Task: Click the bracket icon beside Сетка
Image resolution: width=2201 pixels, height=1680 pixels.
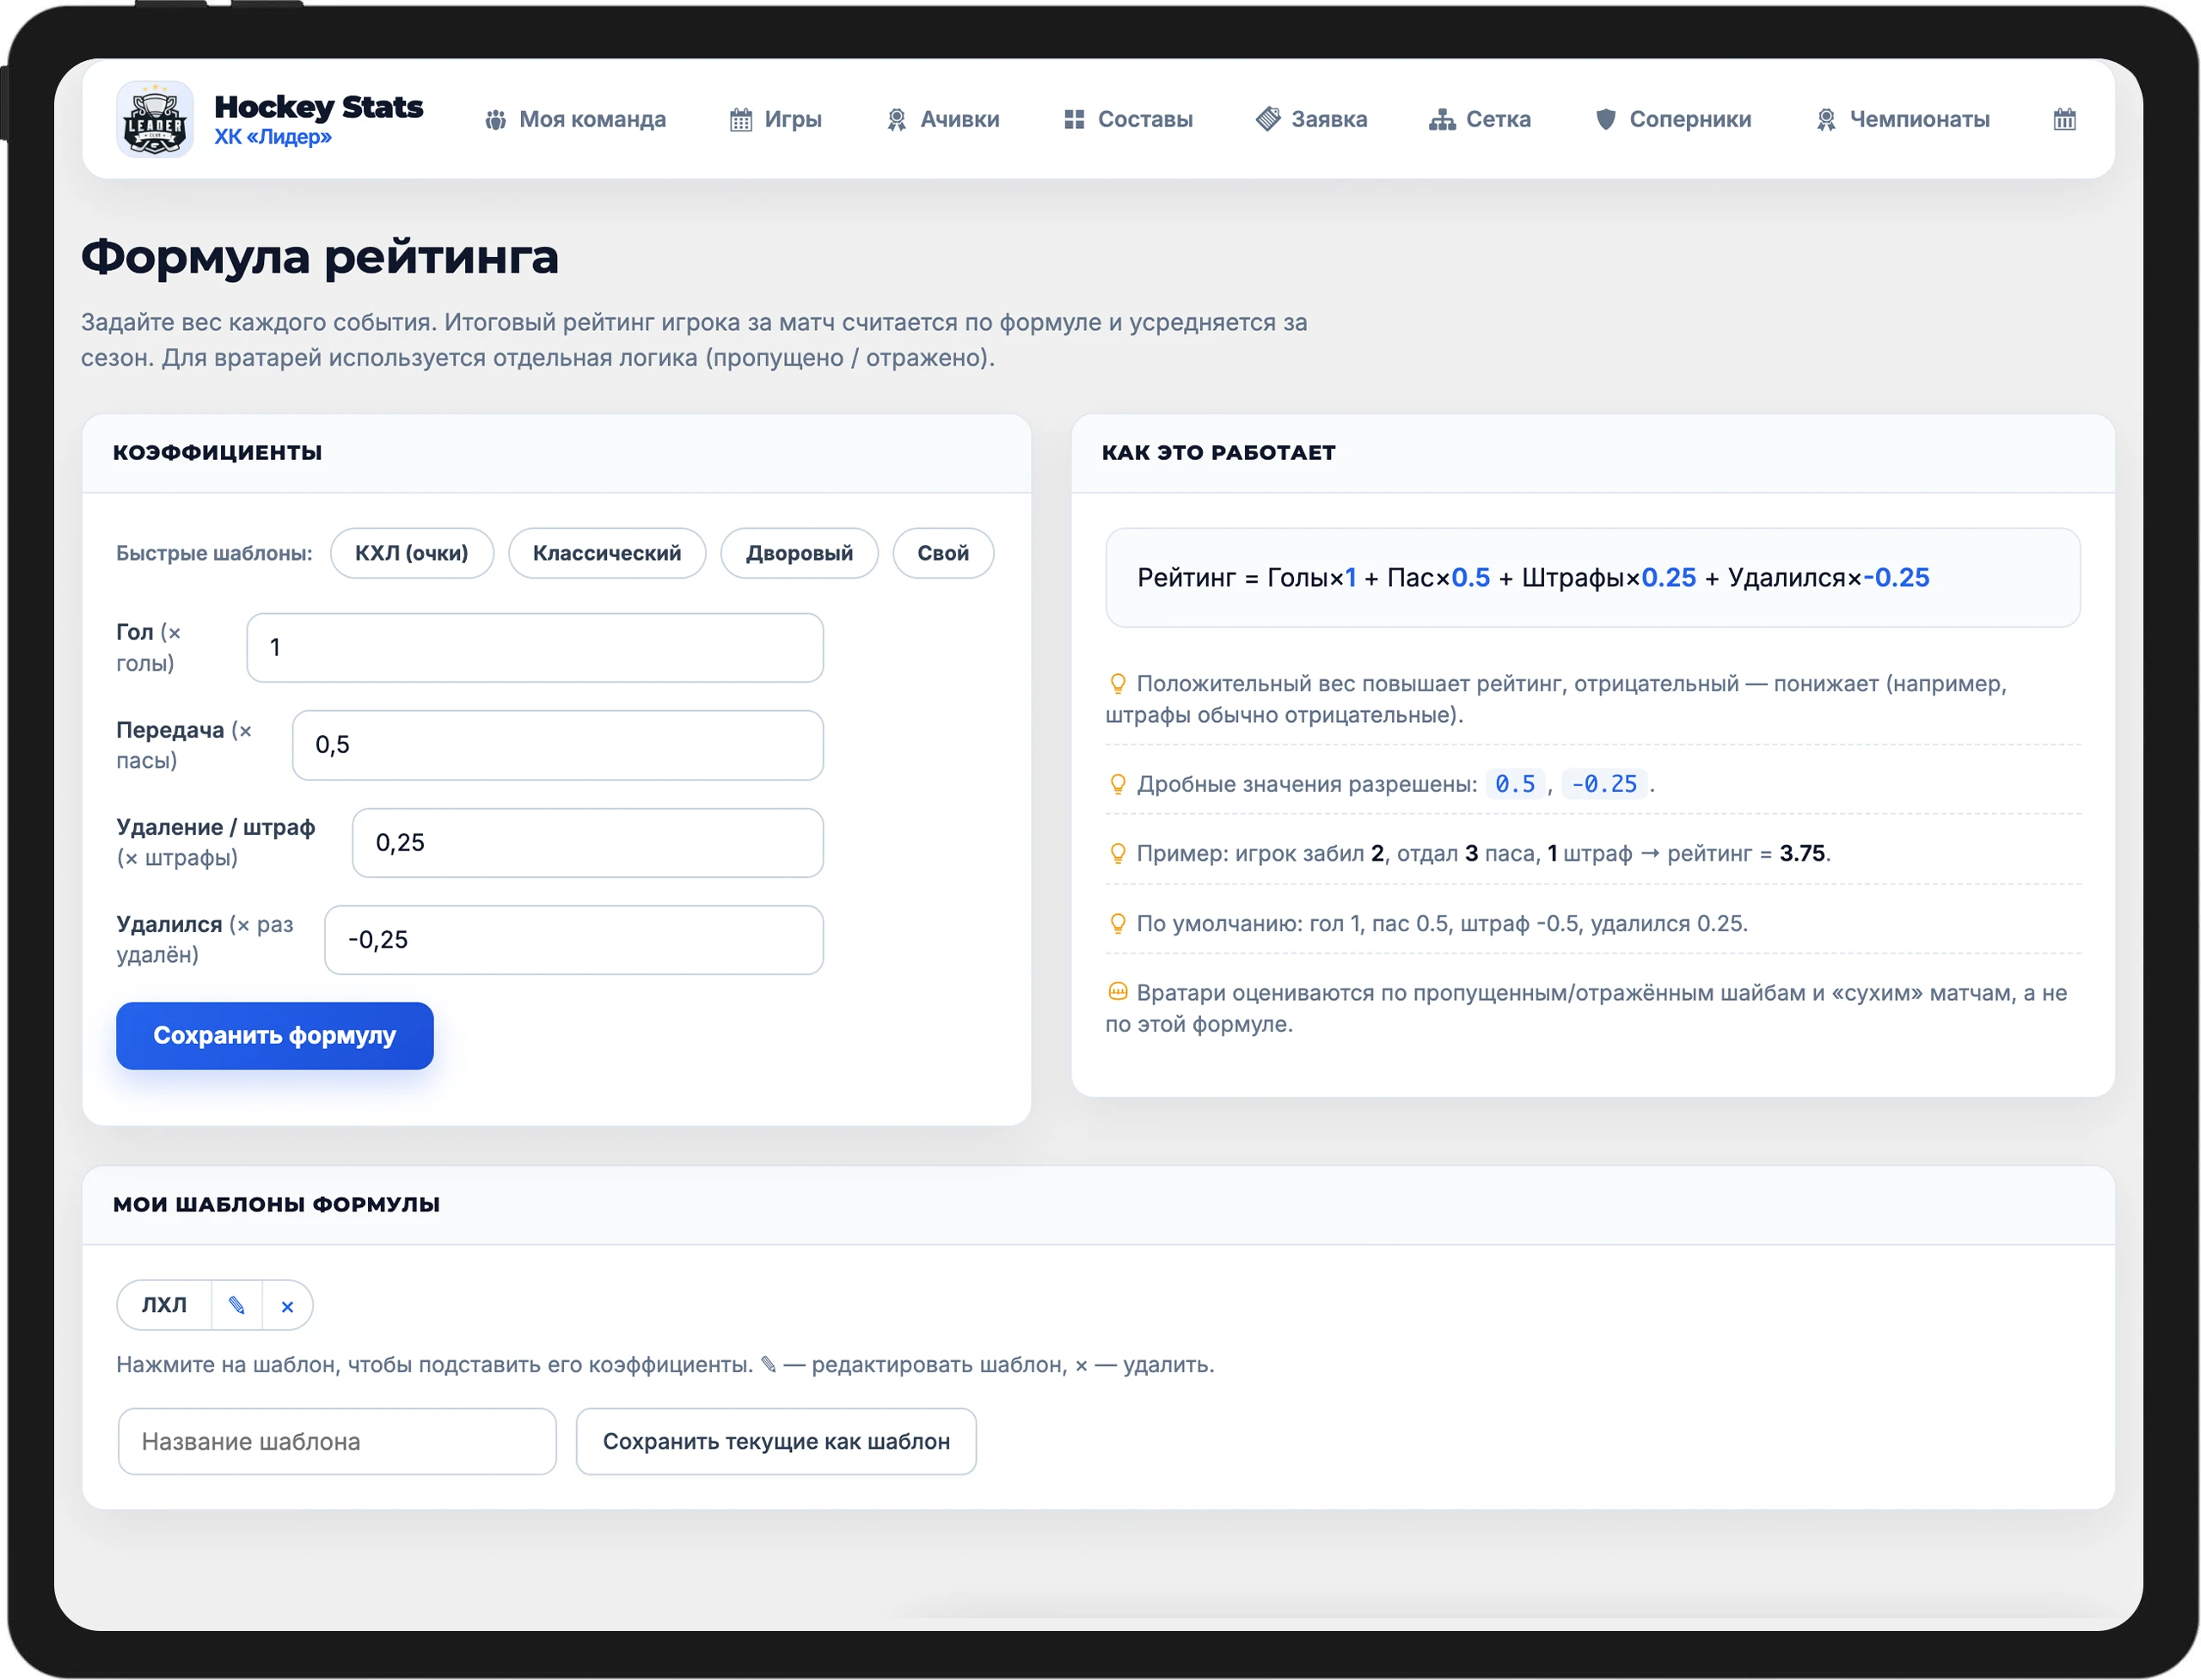Action: (1441, 120)
